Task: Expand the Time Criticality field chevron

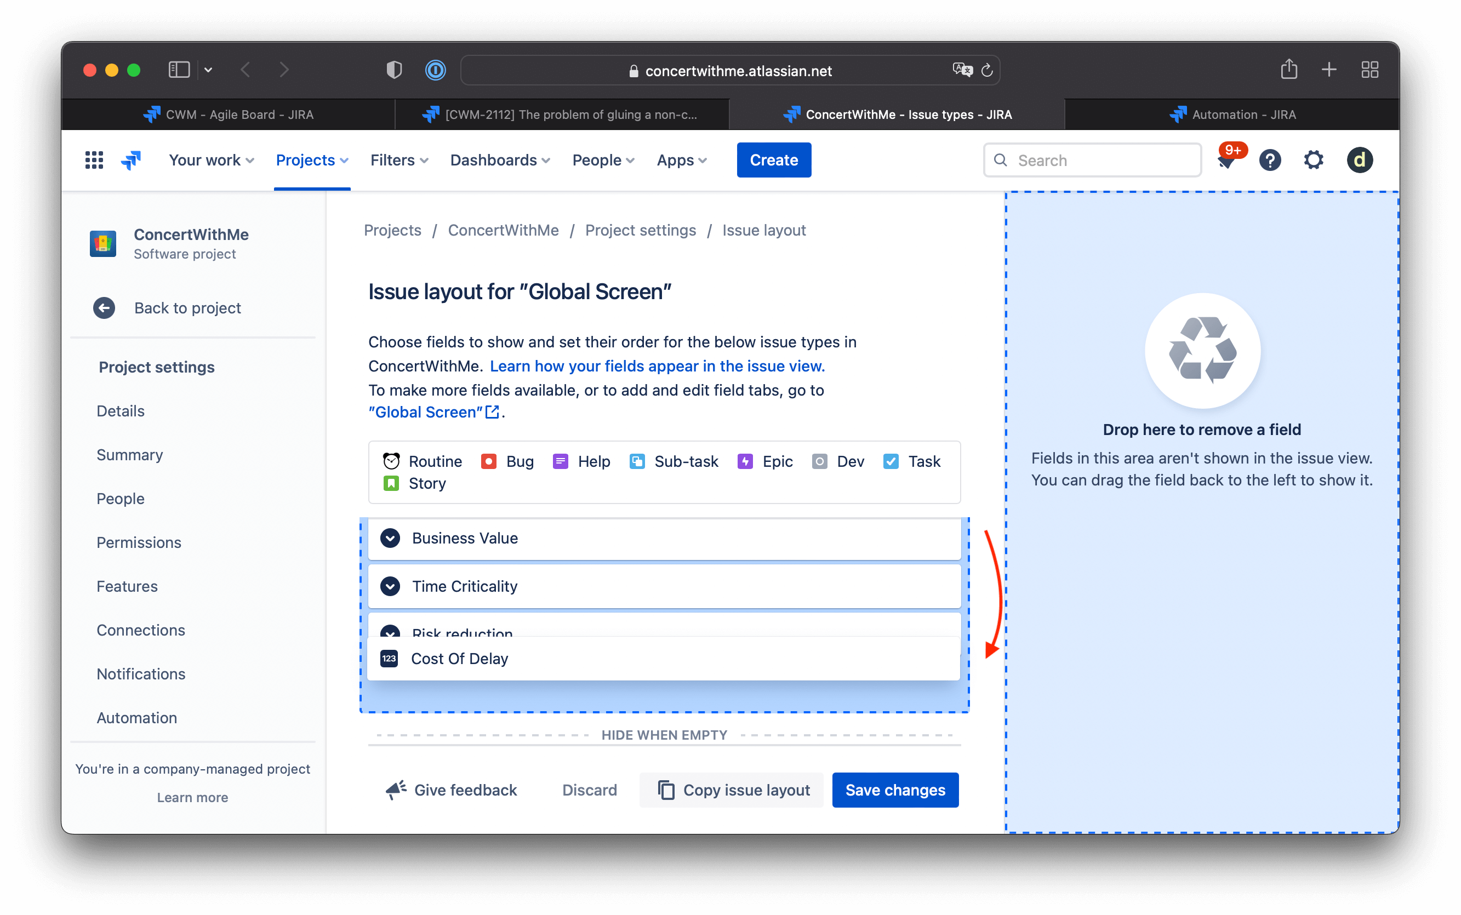Action: (x=390, y=586)
